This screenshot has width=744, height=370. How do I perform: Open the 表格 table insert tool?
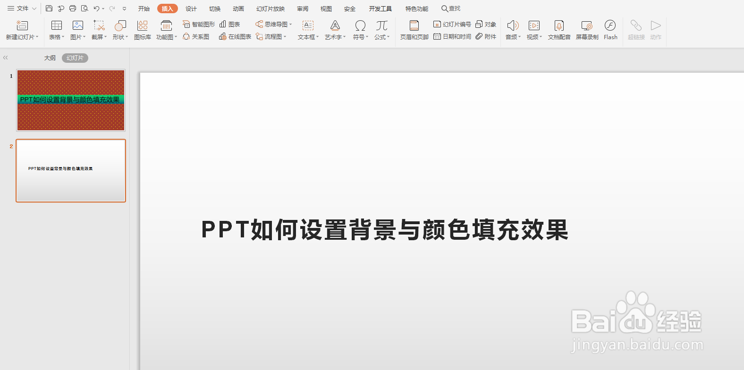(x=57, y=30)
